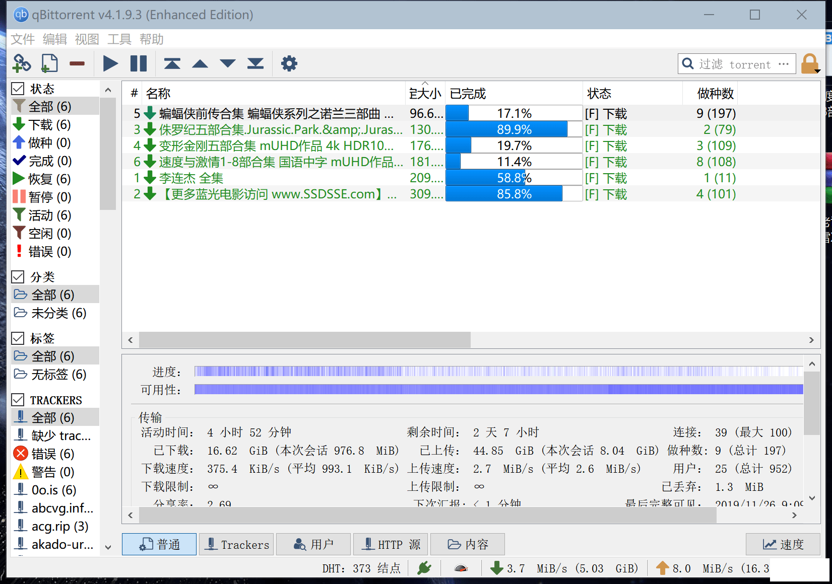Screen dimensions: 832x584
Task: Click the pause icon in toolbar
Action: 139,63
